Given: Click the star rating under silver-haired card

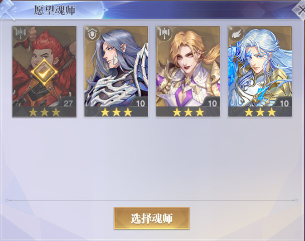Looking at the screenshot, I should point(116,112).
